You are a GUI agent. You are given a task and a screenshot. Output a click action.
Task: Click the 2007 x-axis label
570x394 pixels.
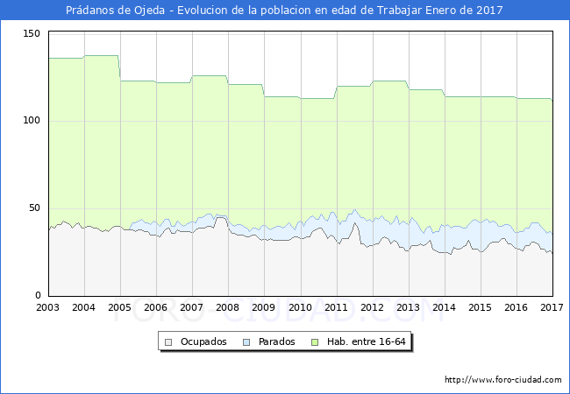191,307
